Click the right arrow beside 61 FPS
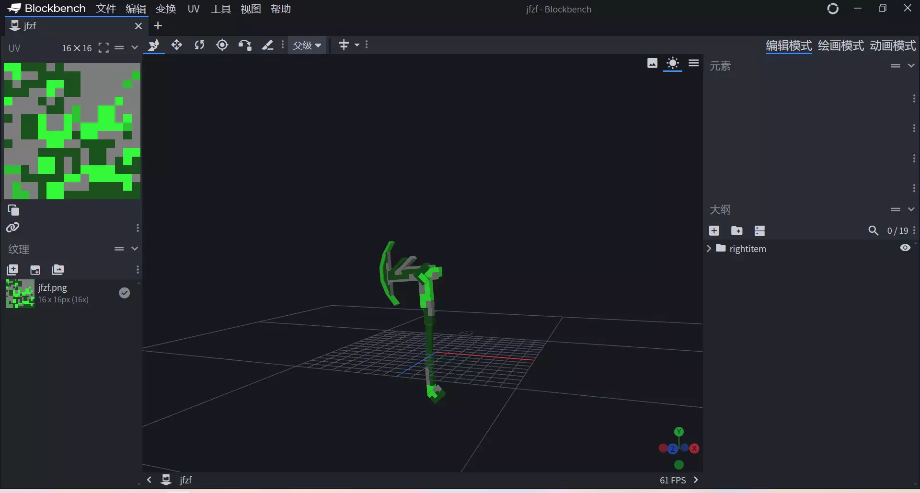Screen dimensions: 920x493 click(x=696, y=480)
